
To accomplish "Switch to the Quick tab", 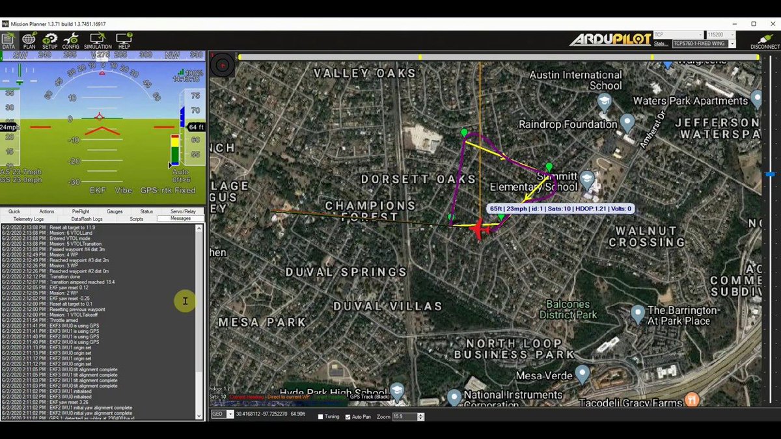I will pyautogui.click(x=14, y=211).
